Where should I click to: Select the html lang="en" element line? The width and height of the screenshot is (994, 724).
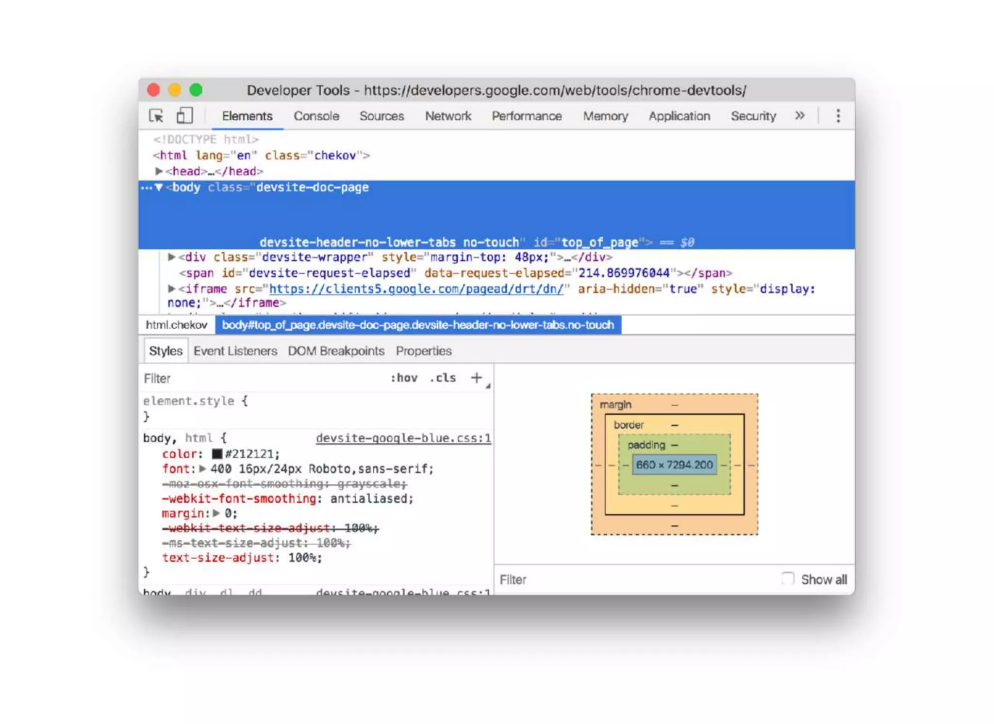(x=262, y=156)
